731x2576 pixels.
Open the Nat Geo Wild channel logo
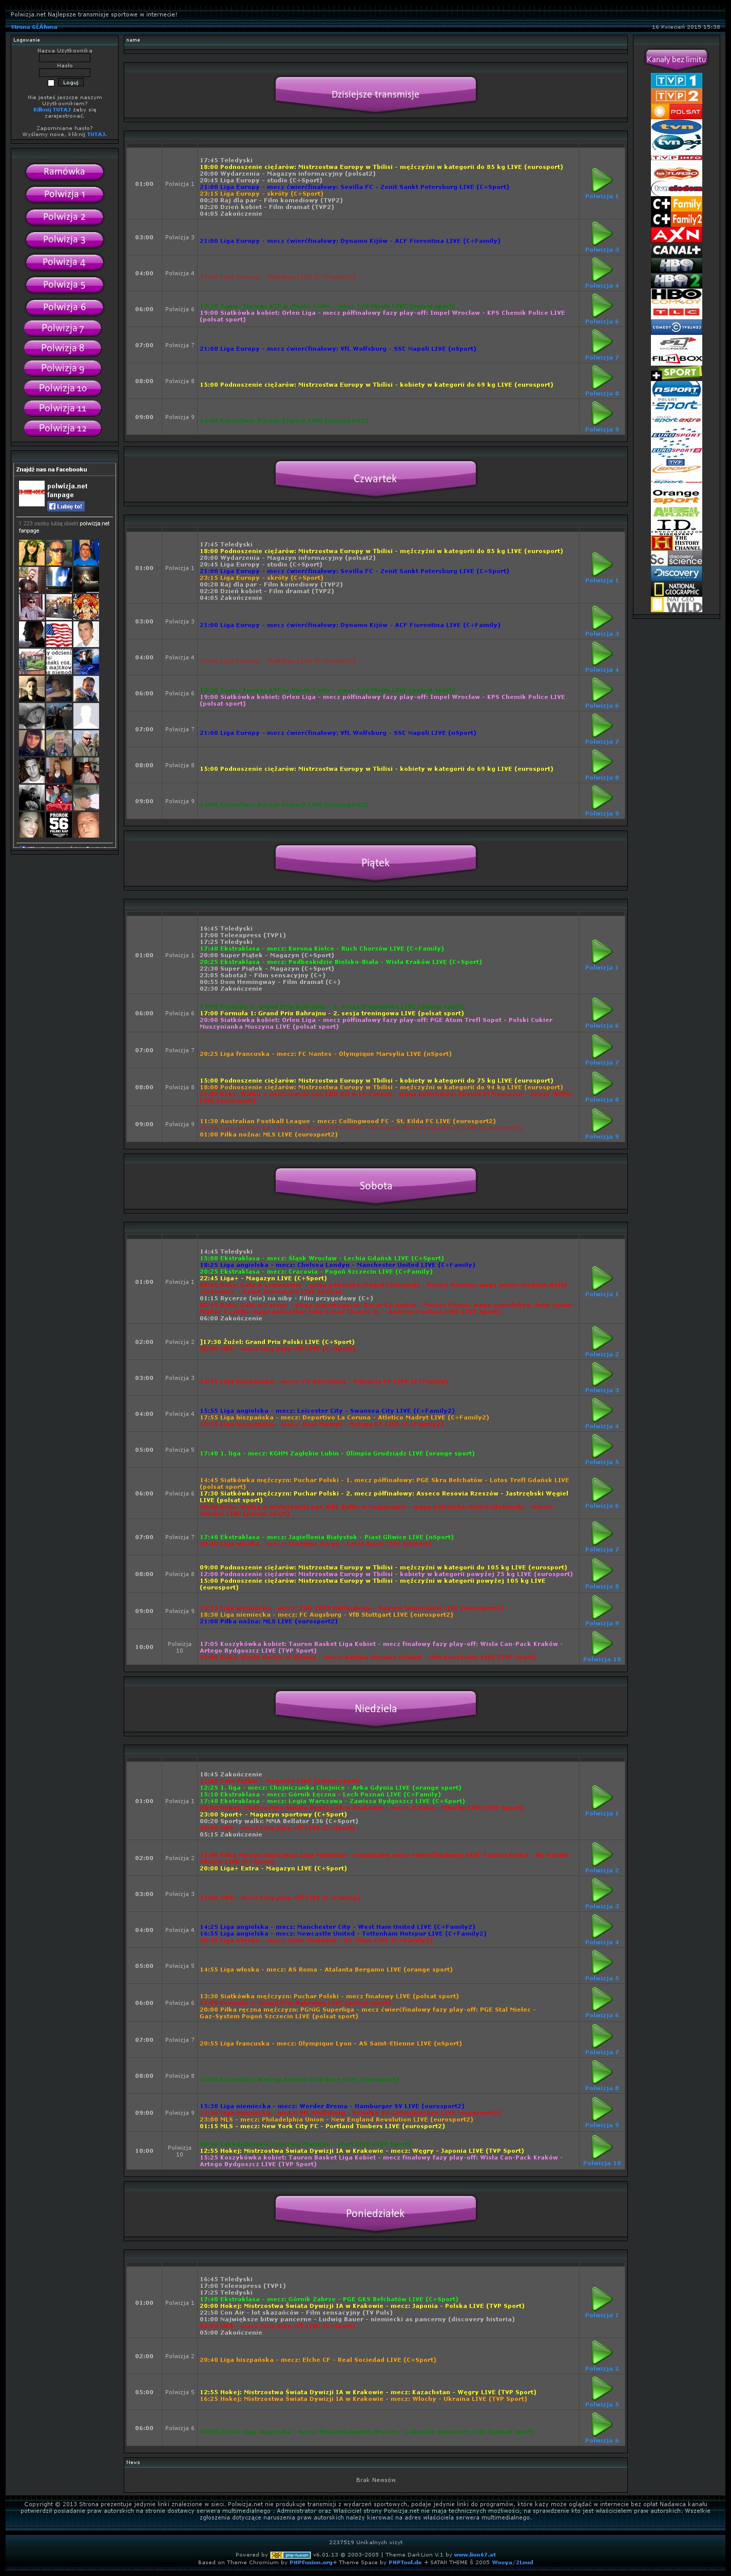coord(676,605)
